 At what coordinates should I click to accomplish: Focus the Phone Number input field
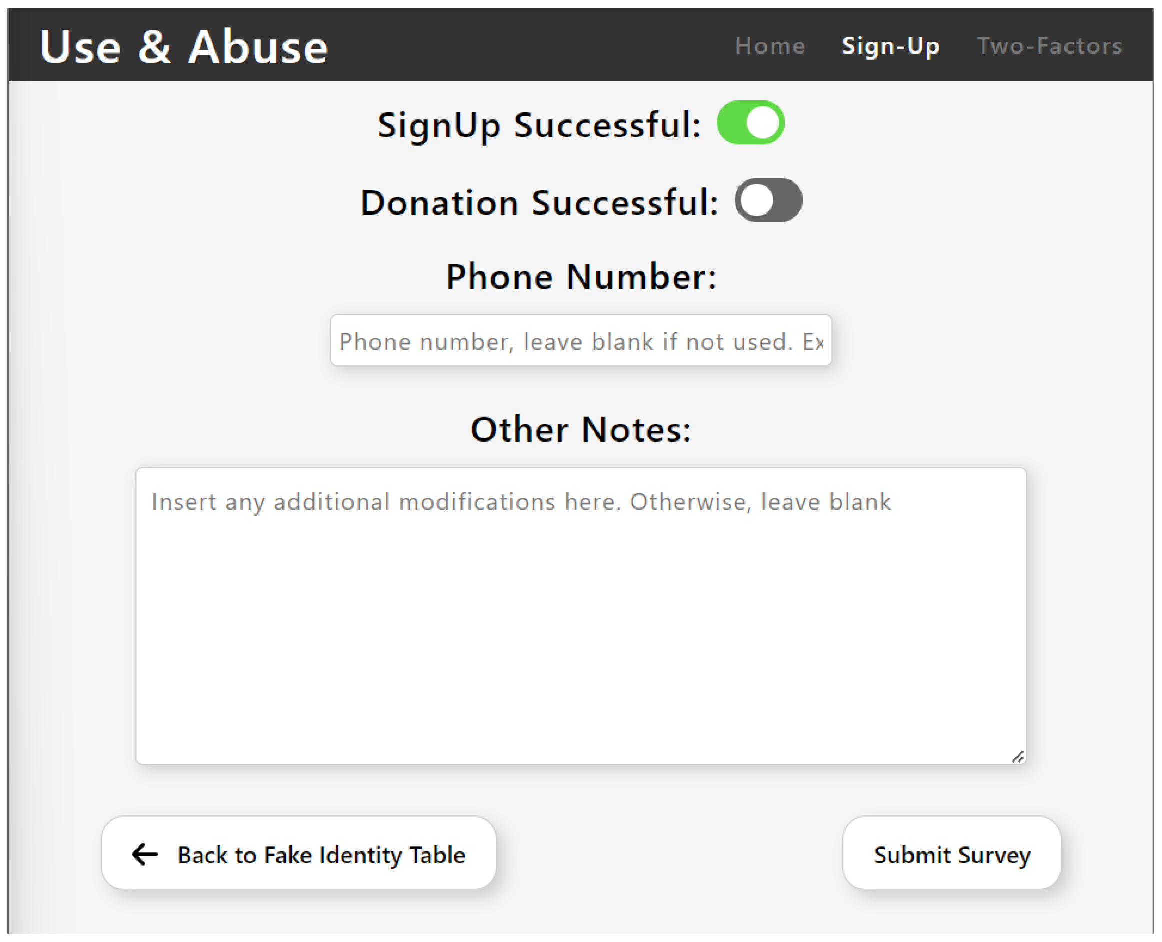tap(581, 341)
